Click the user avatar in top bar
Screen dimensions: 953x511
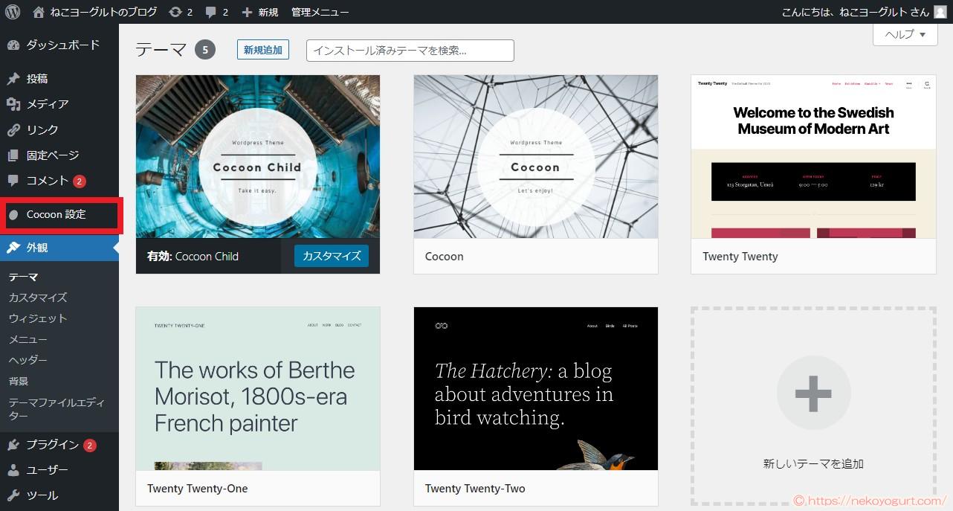pyautogui.click(x=940, y=12)
